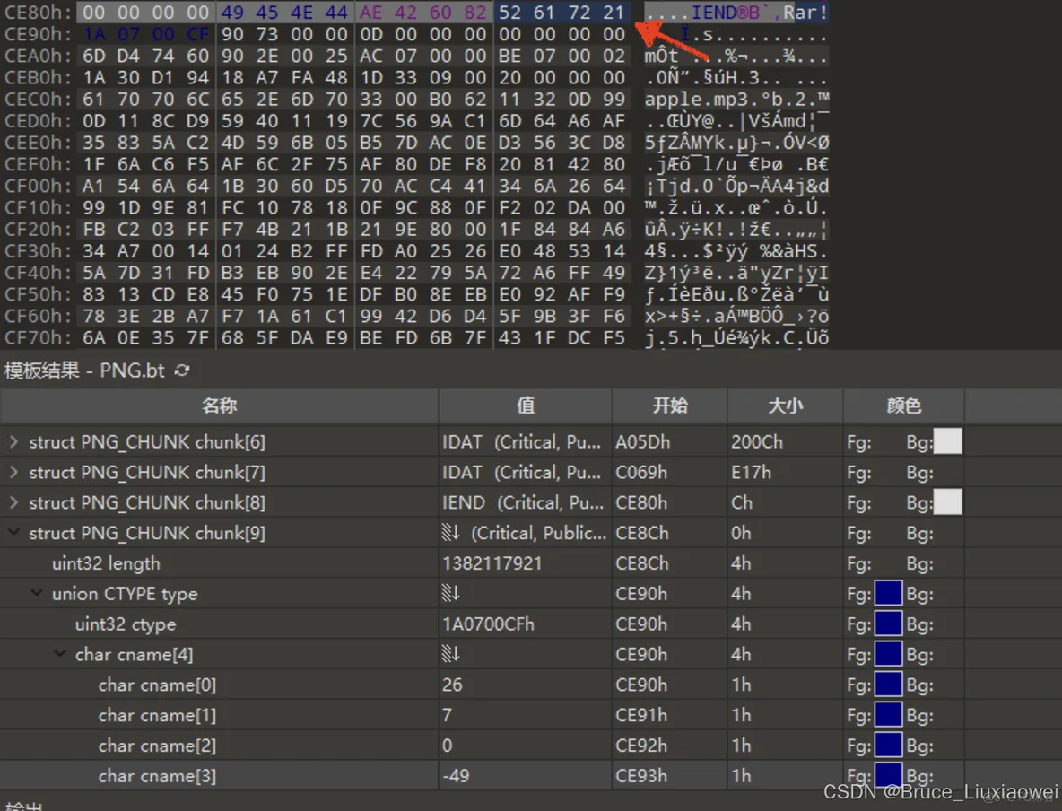The image size is (1062, 811).
Task: Collapse the union CTYPE type node
Action: (x=35, y=593)
